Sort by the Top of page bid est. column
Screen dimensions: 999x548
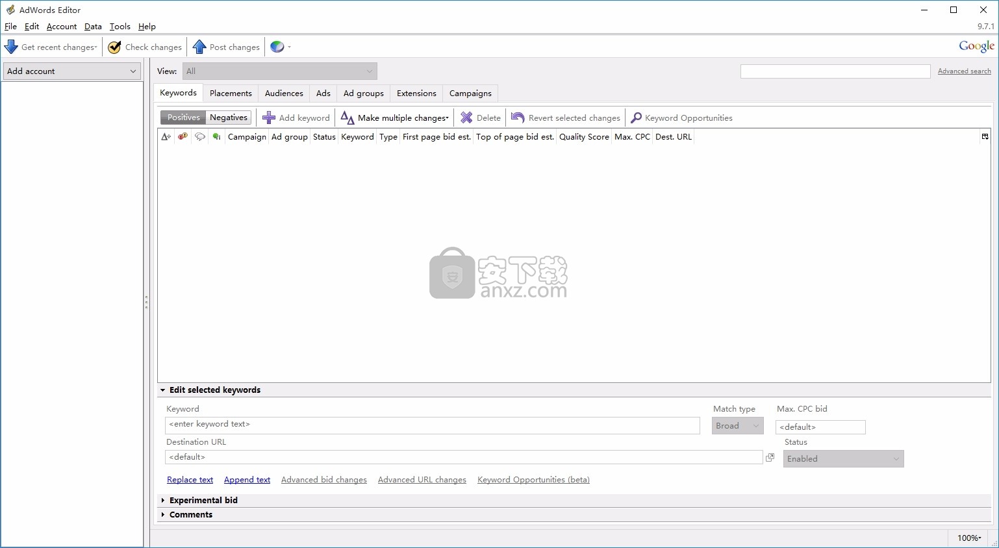tap(515, 136)
